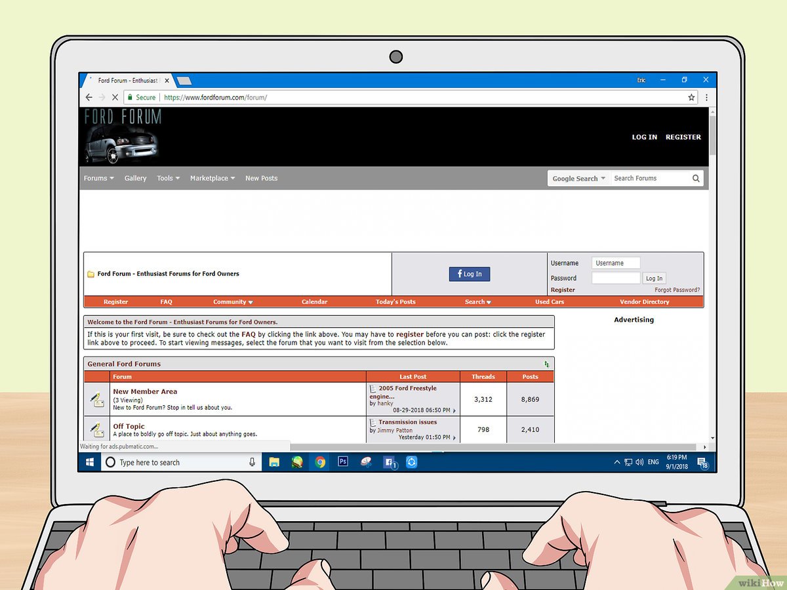Select the Gallery menu item
This screenshot has width=787, height=590.
[x=135, y=178]
